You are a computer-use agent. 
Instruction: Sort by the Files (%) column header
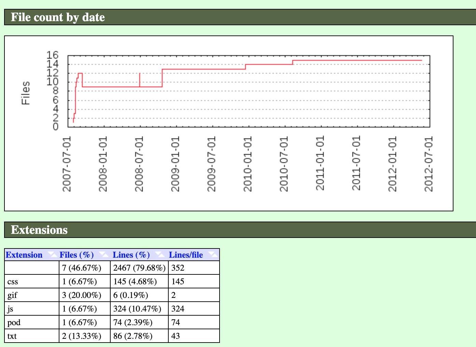76,255
